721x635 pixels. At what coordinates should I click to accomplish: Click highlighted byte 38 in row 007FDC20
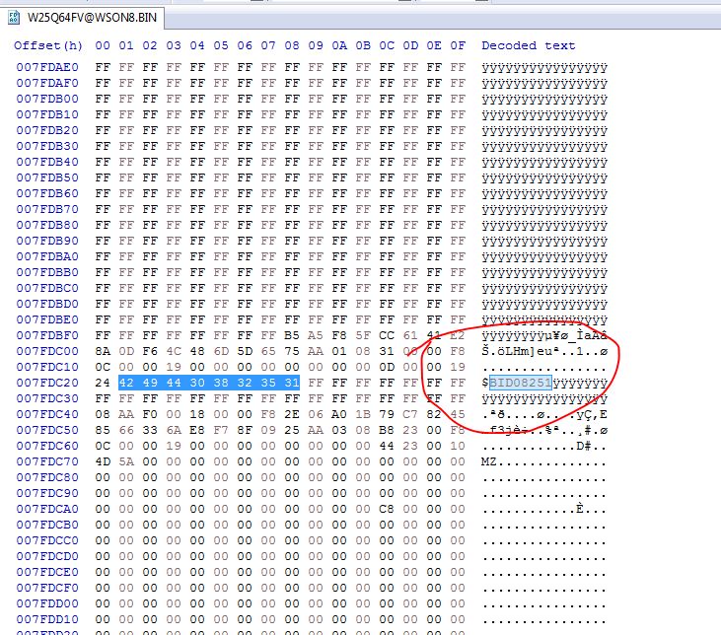[221, 383]
